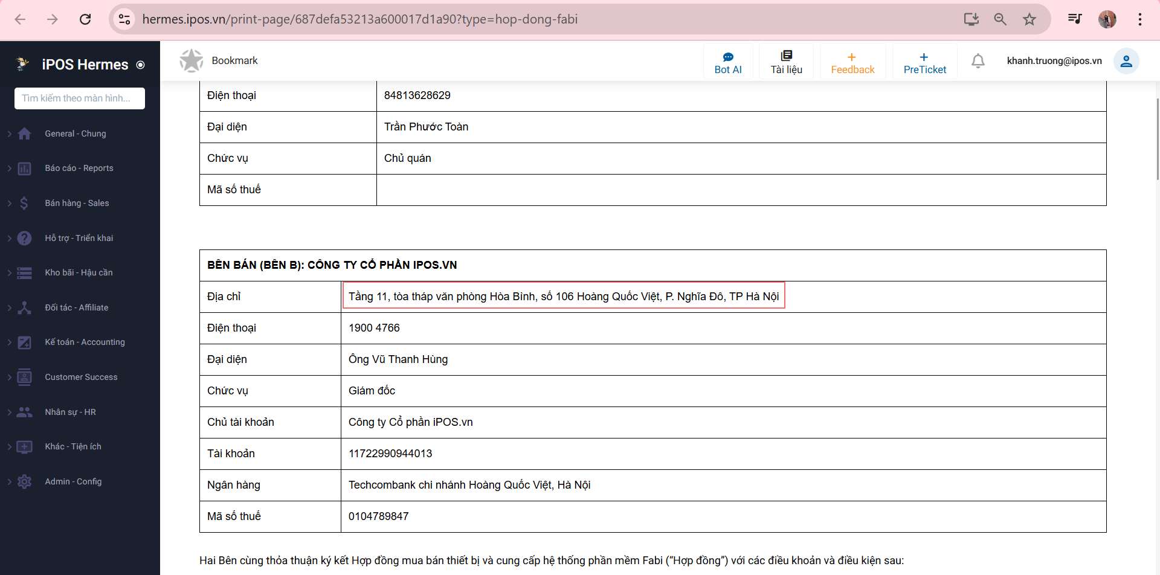Toggle the sidebar pin radio icon
The image size is (1160, 575).
click(141, 65)
